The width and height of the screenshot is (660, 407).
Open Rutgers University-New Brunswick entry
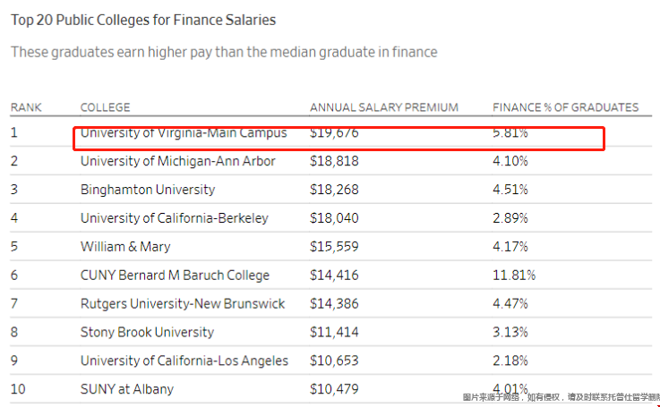(x=183, y=304)
